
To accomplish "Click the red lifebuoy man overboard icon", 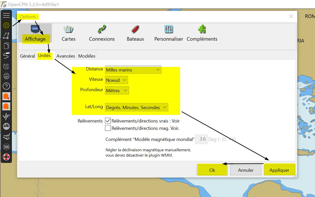I will (x=6, y=157).
